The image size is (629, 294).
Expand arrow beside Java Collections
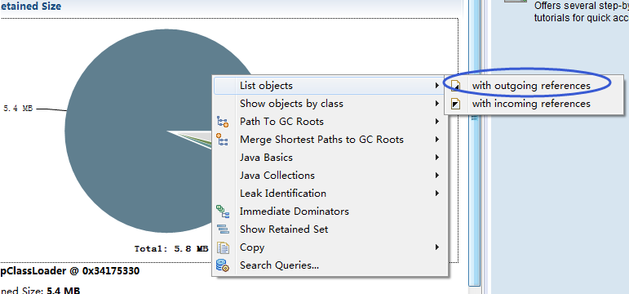(437, 176)
